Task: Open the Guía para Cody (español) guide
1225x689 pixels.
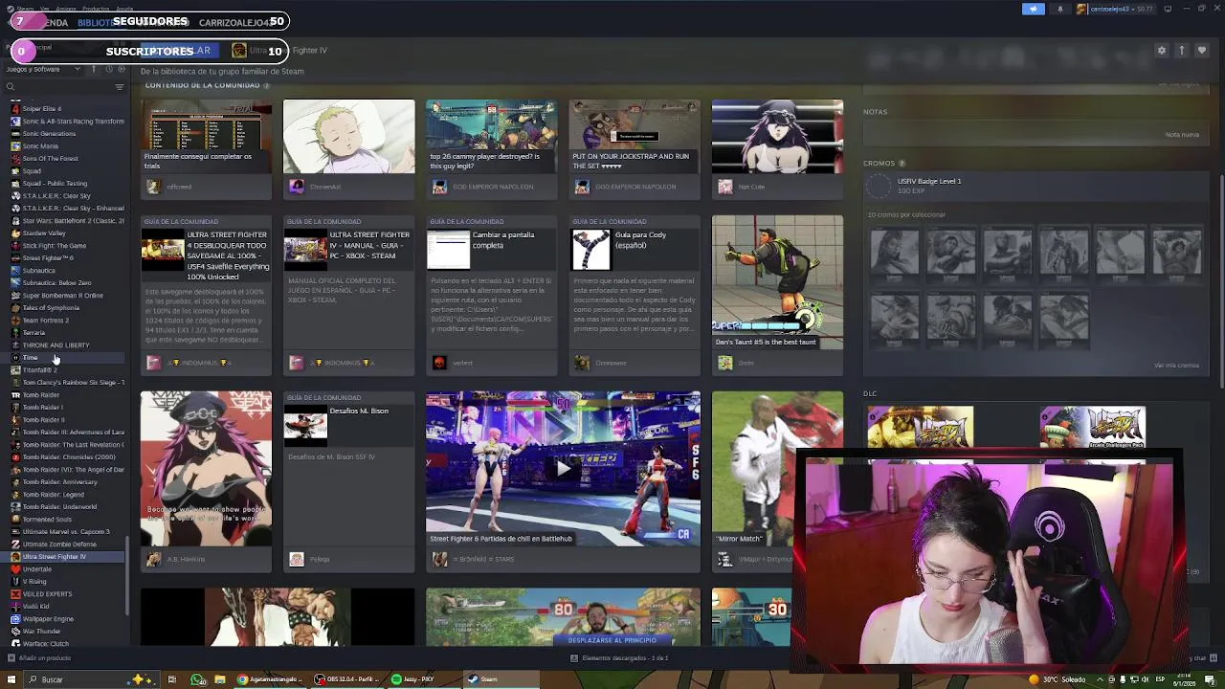Action: (x=634, y=295)
